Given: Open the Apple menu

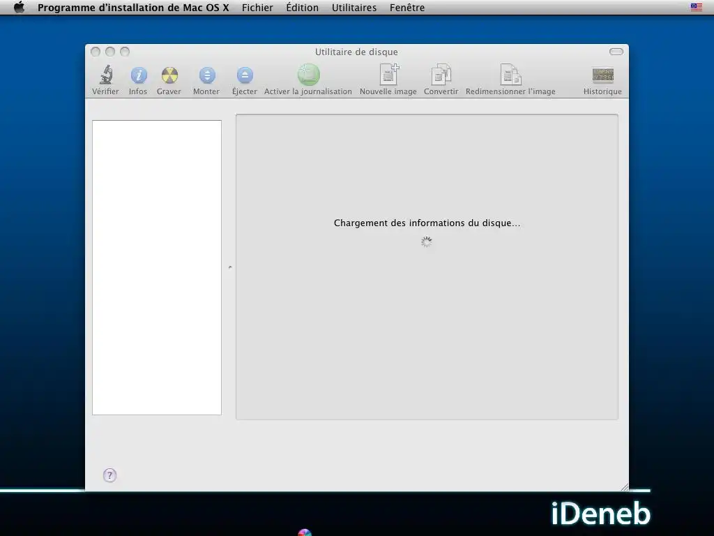Looking at the screenshot, I should point(19,7).
